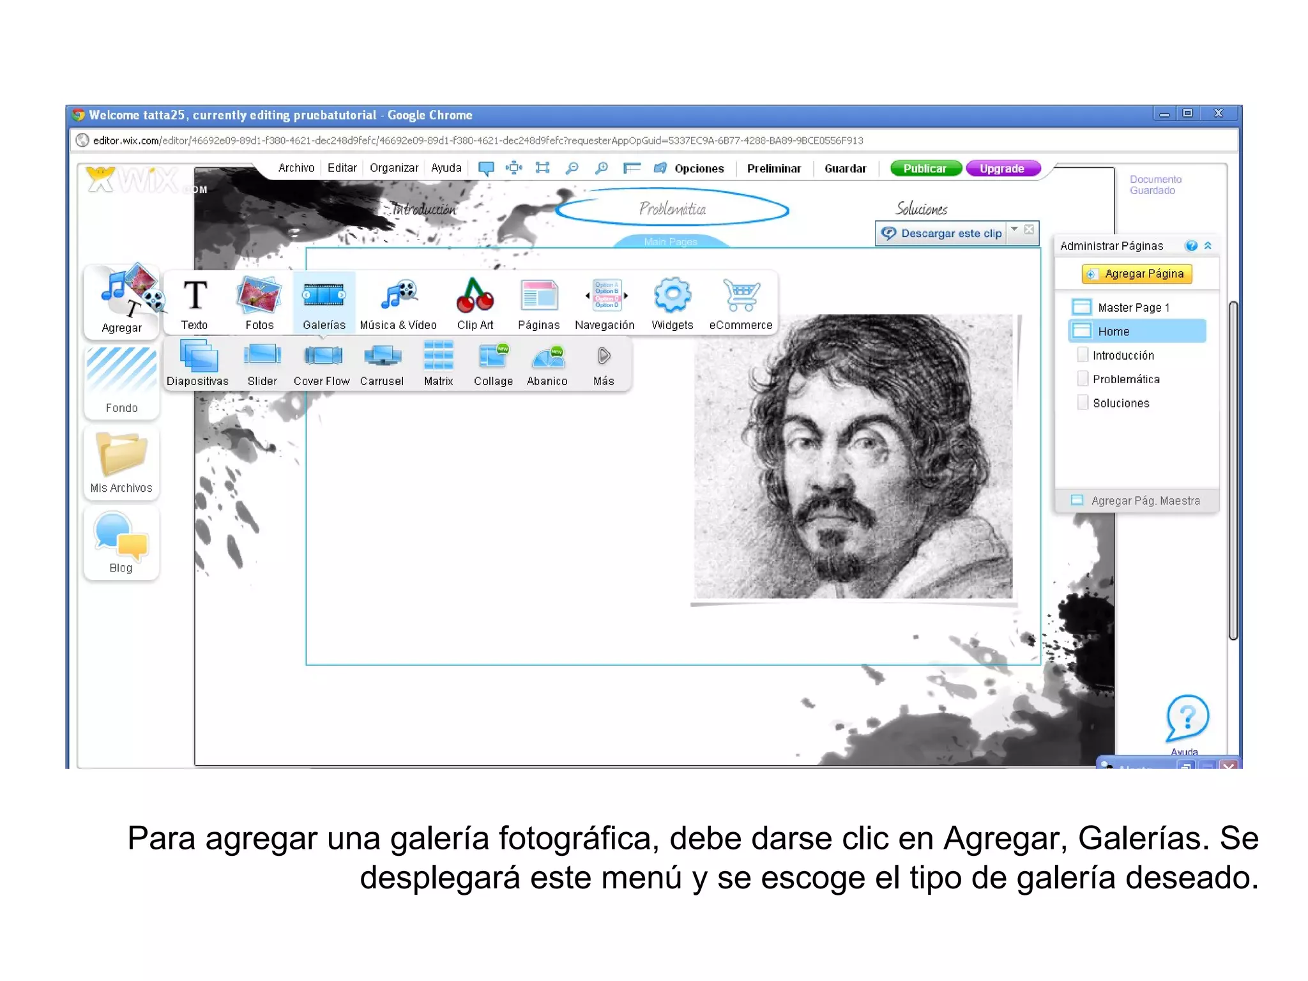This screenshot has width=1308, height=981.
Task: Pick the Collage gallery
Action: click(x=493, y=363)
